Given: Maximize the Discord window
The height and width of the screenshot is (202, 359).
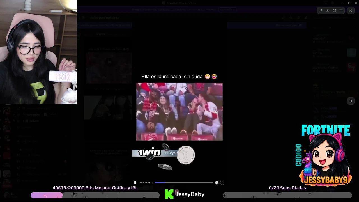Looking at the screenshot, I should coord(349,3).
